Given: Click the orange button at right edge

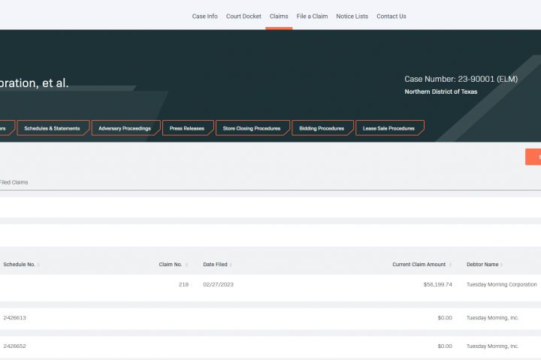Looking at the screenshot, I should pos(533,157).
